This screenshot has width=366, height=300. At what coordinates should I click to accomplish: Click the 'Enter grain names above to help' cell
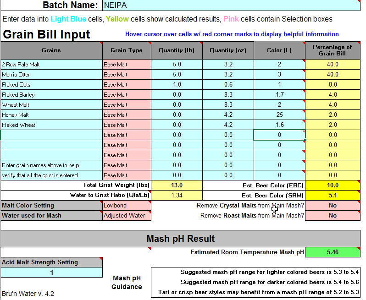click(51, 165)
